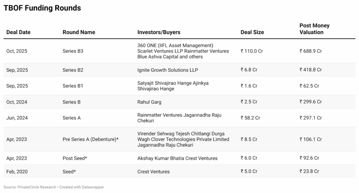The width and height of the screenshot is (359, 193).
Task: Click the Post Seed round name
Action: click(75, 158)
